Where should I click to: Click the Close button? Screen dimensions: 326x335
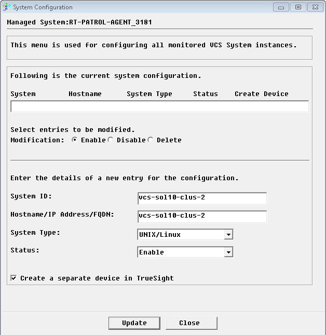192,323
